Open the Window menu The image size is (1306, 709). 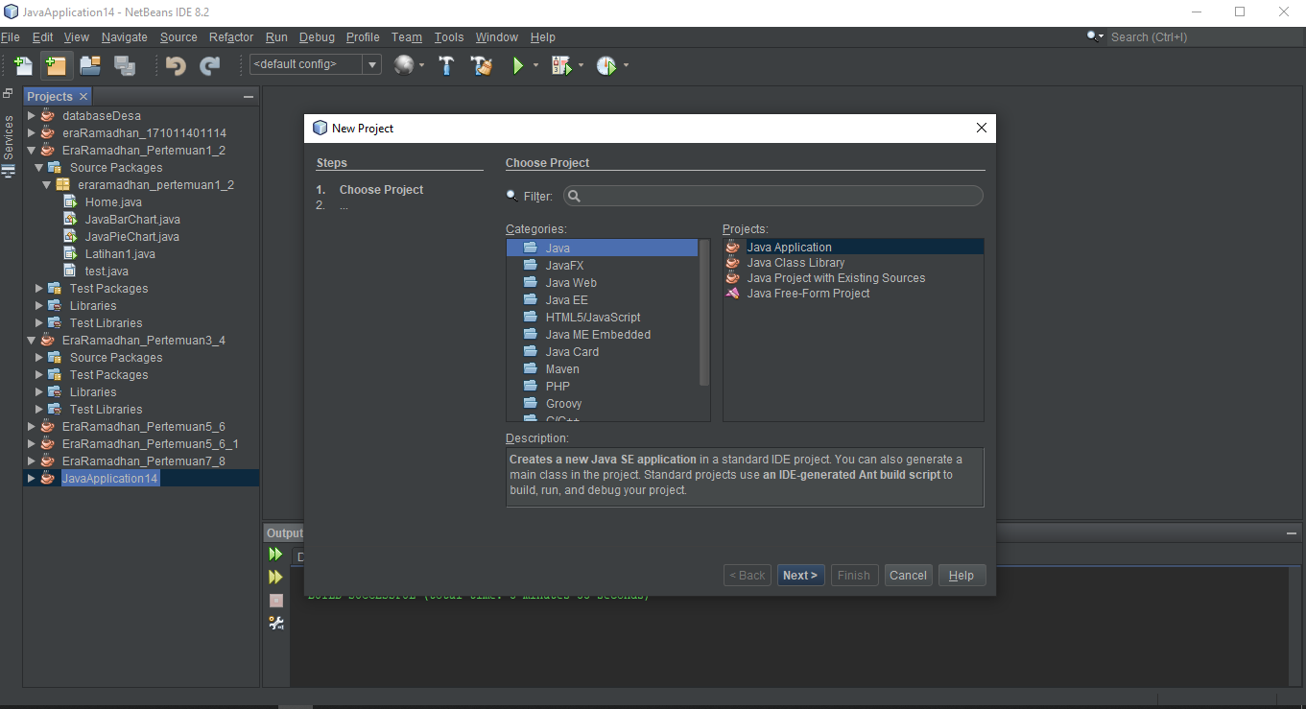coord(497,37)
